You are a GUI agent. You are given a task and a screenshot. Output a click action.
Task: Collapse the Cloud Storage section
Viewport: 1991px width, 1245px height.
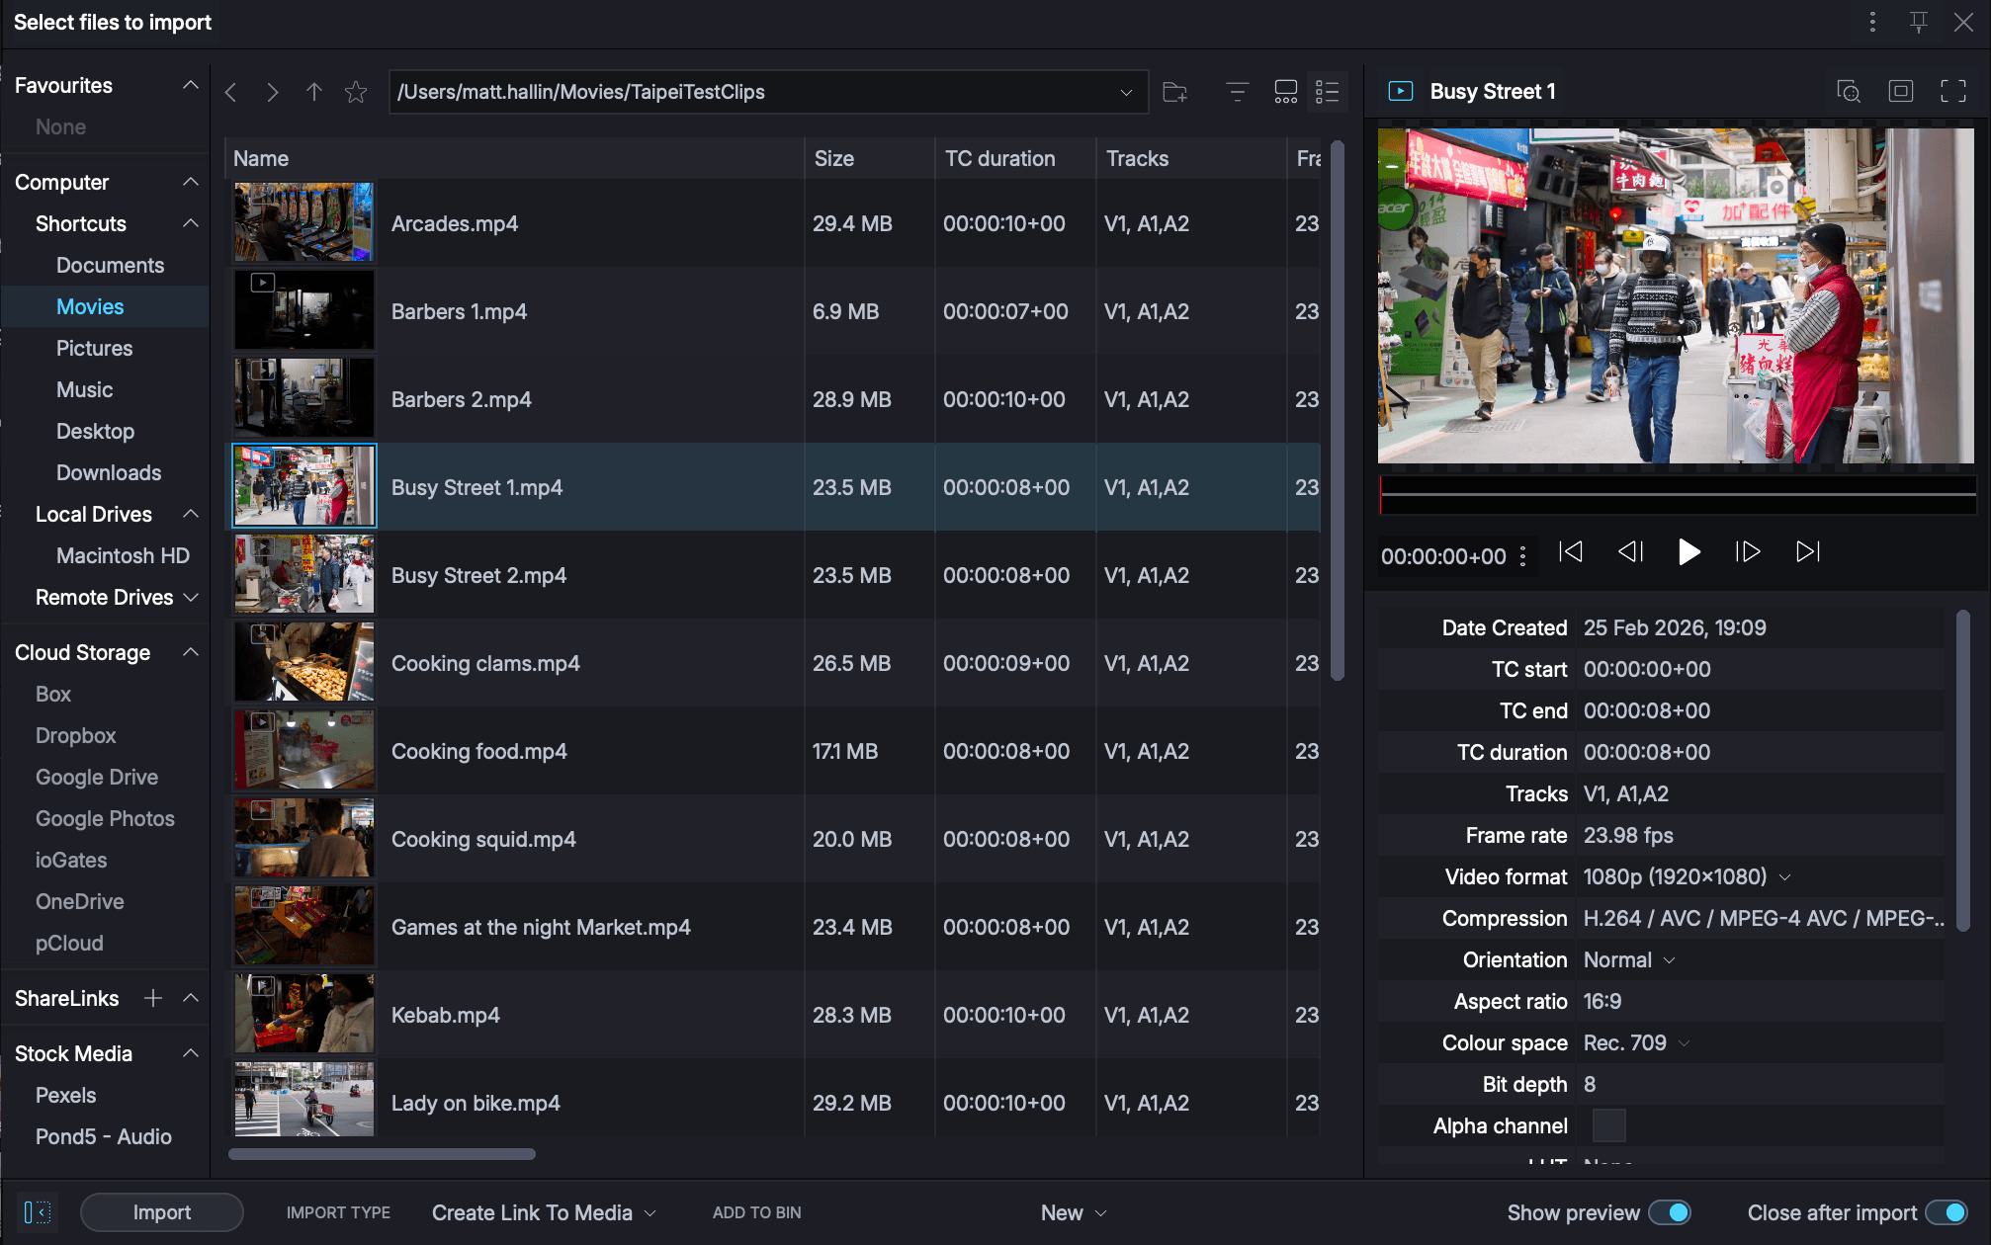coord(191,652)
